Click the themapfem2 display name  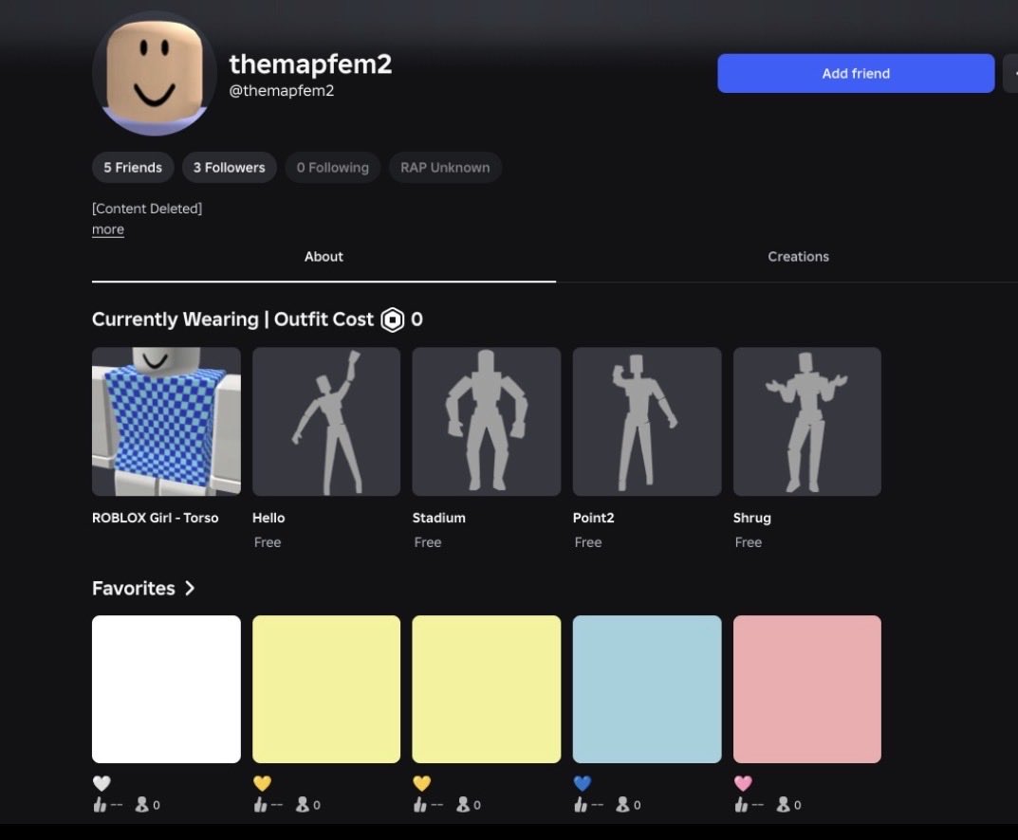coord(311,64)
